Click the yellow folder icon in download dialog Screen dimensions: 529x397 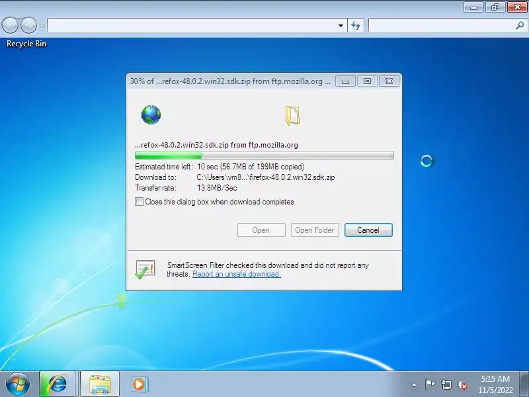292,115
